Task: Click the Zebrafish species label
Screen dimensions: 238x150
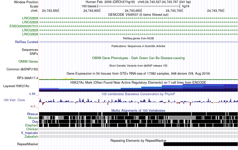Action: (x=31, y=137)
